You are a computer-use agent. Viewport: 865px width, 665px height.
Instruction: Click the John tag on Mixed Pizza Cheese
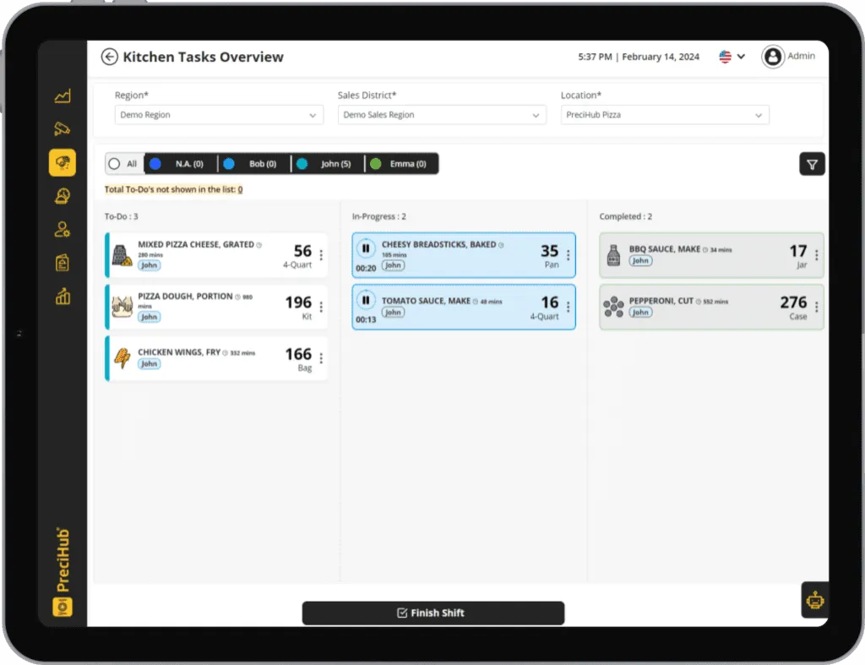tap(149, 265)
